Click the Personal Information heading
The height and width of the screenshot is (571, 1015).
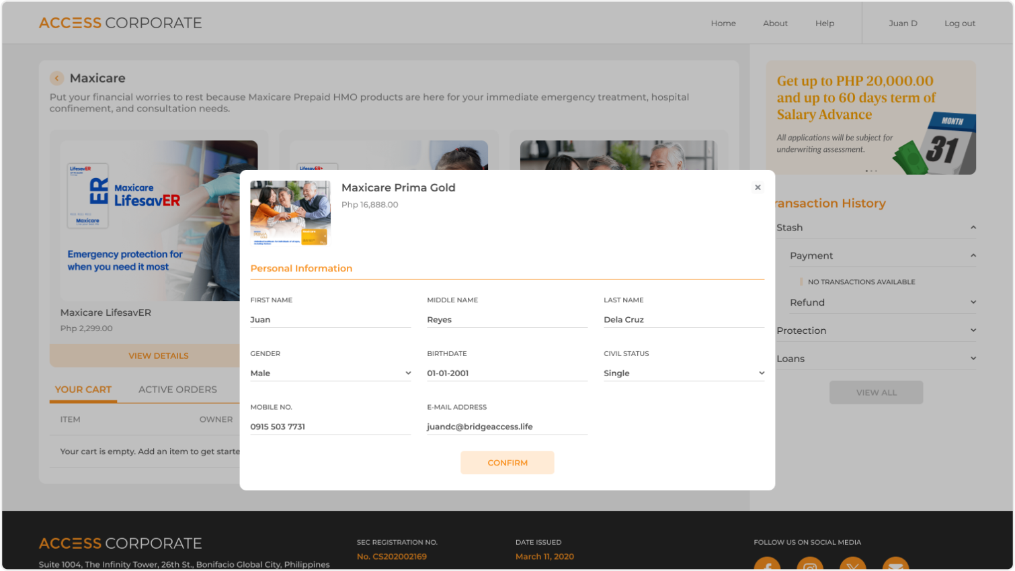click(301, 268)
